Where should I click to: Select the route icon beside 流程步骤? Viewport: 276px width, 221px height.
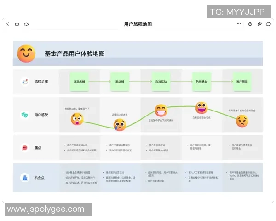(25, 81)
